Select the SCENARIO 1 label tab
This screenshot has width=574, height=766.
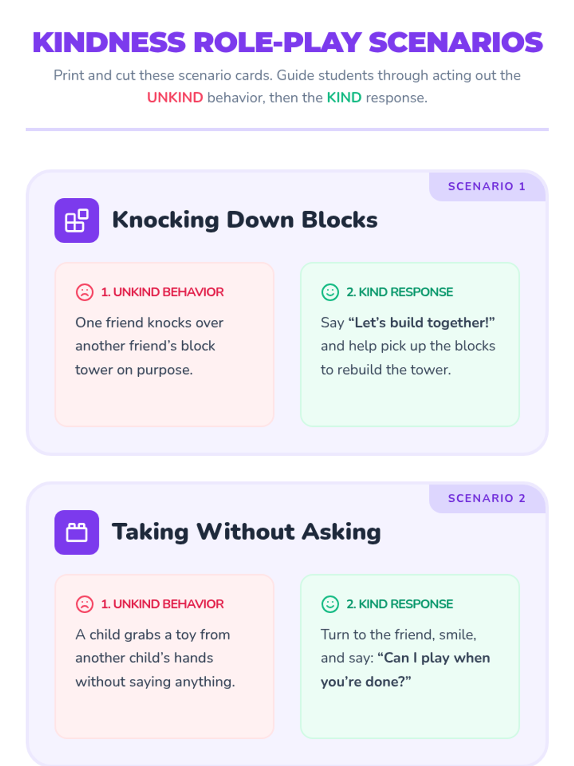[487, 186]
